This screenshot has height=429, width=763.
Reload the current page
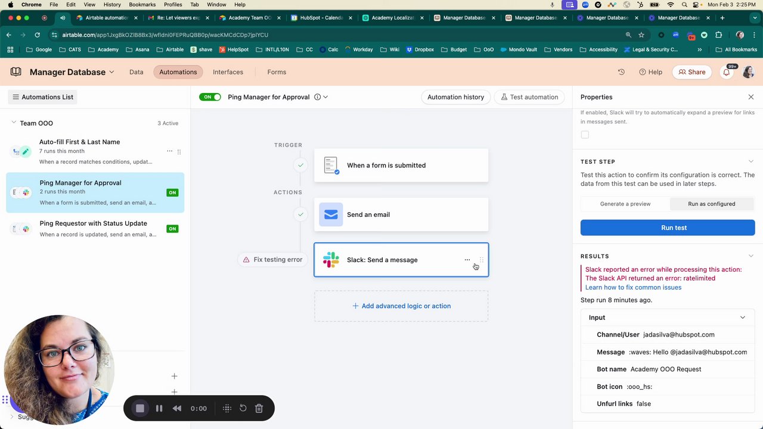coord(37,35)
